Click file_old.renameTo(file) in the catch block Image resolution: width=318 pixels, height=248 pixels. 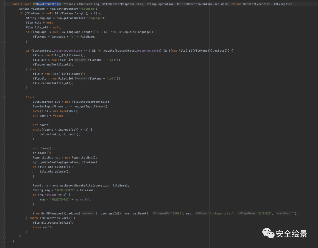point(52,223)
